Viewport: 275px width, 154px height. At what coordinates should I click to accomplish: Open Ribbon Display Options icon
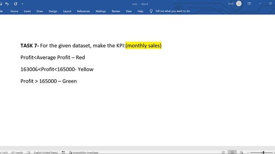point(249,4)
